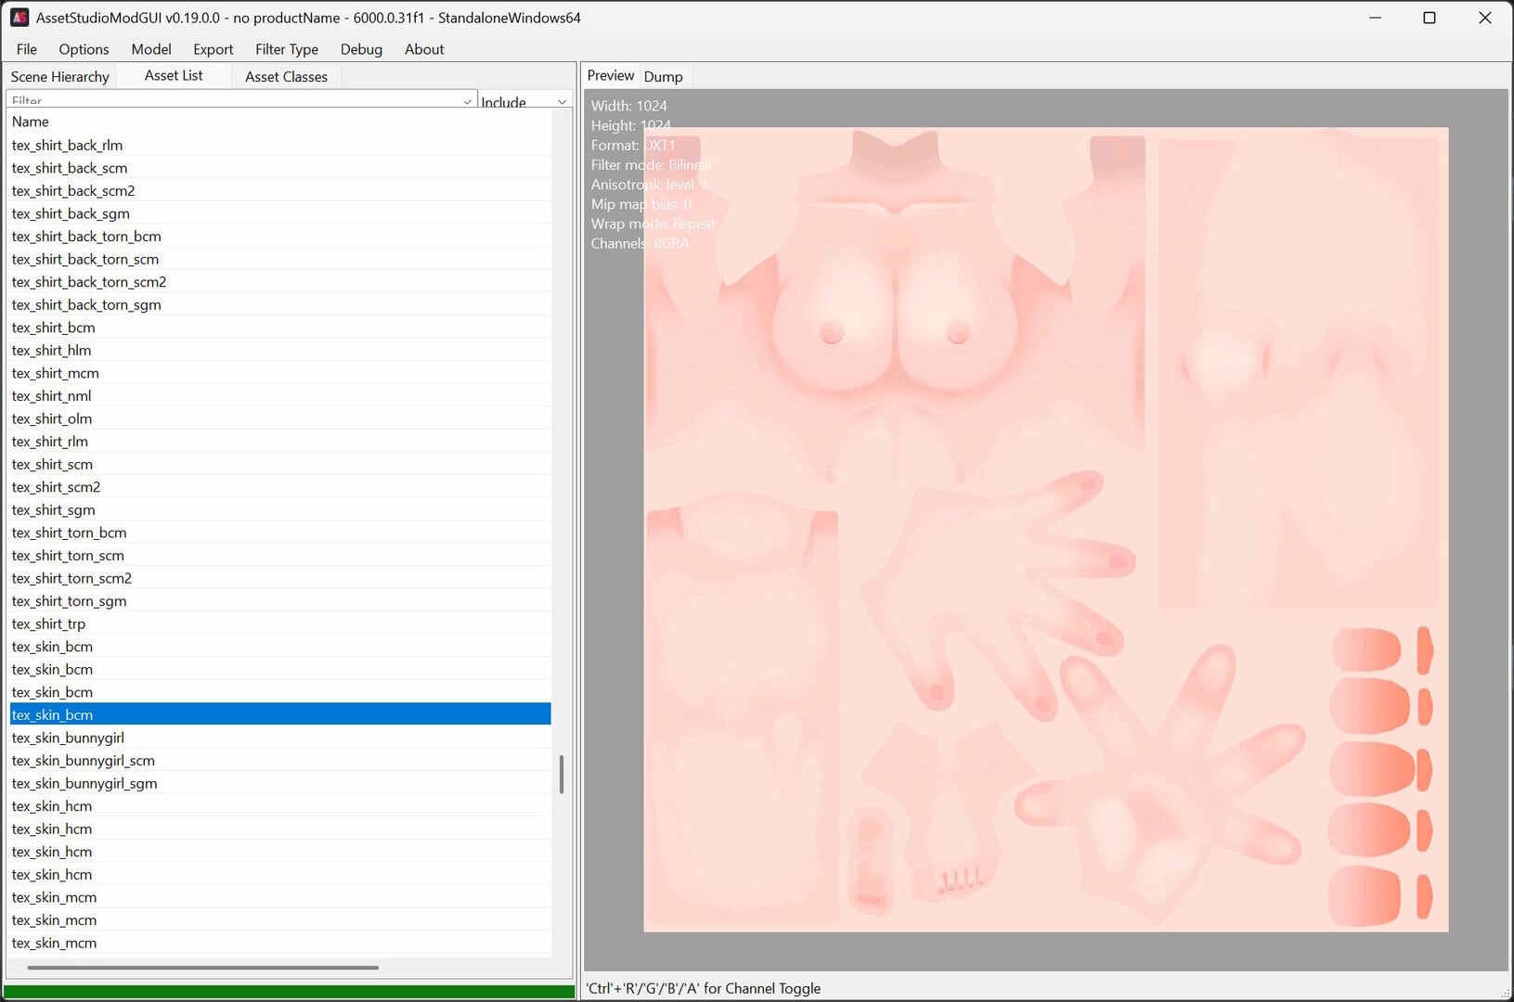1514x1002 pixels.
Task: Select the tex_shirt_torn_scm2 asset
Action: click(x=279, y=578)
